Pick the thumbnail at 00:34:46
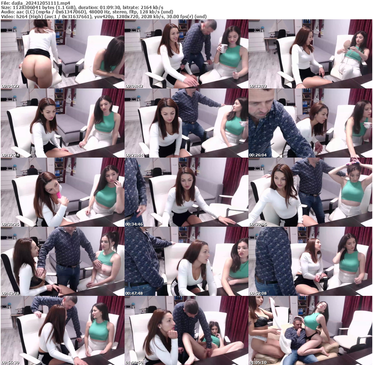 tap(186, 192)
